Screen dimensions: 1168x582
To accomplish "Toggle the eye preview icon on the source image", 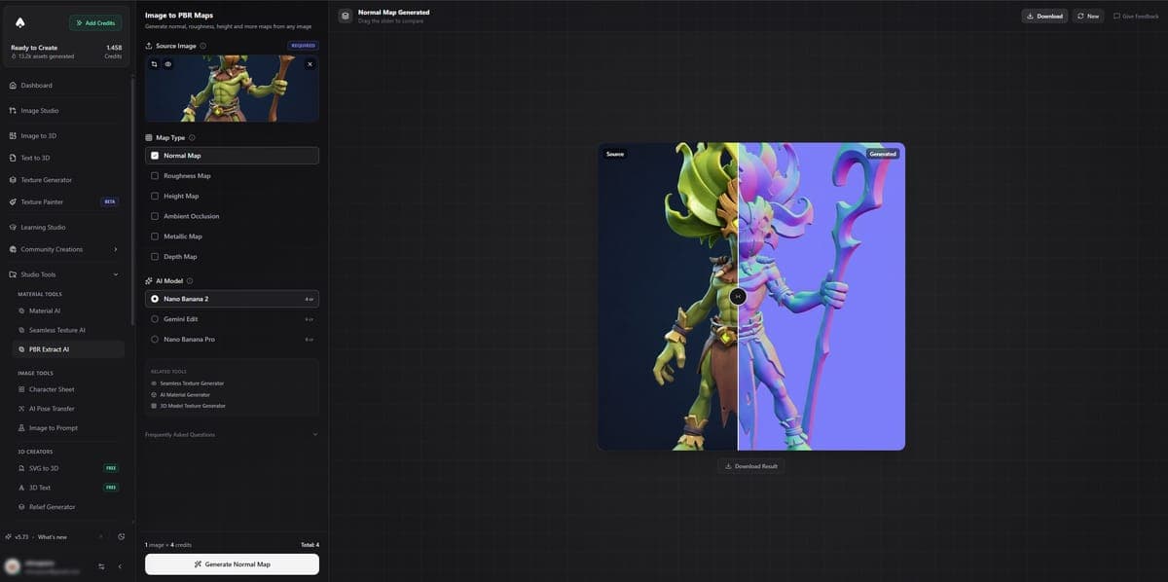I will click(167, 64).
